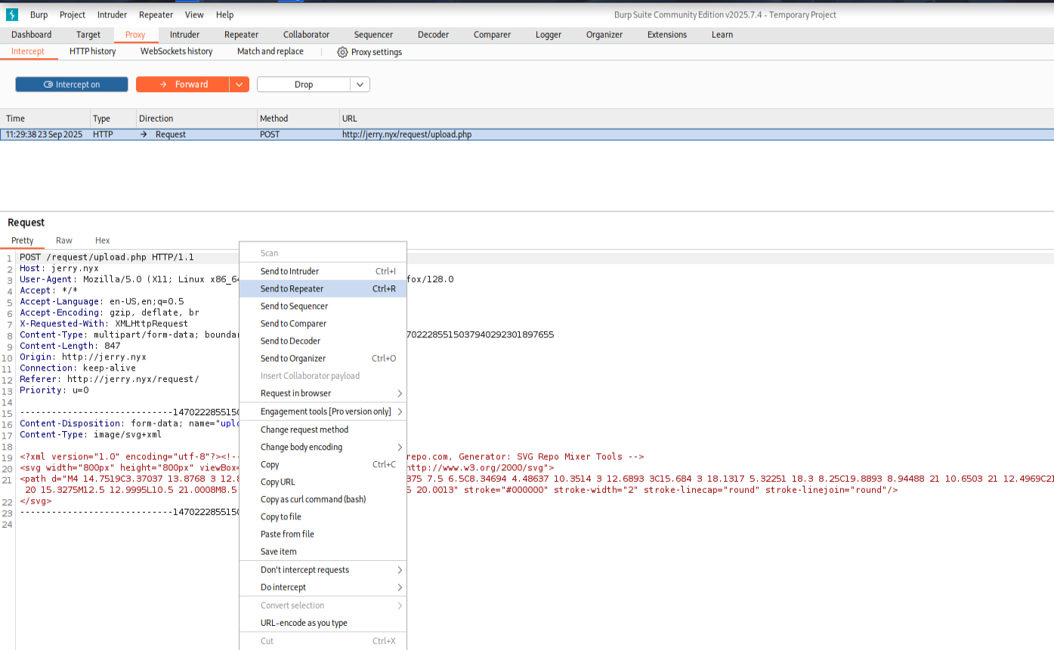Image resolution: width=1054 pixels, height=650 pixels.
Task: Switch to Raw request view tab
Action: [x=64, y=240]
